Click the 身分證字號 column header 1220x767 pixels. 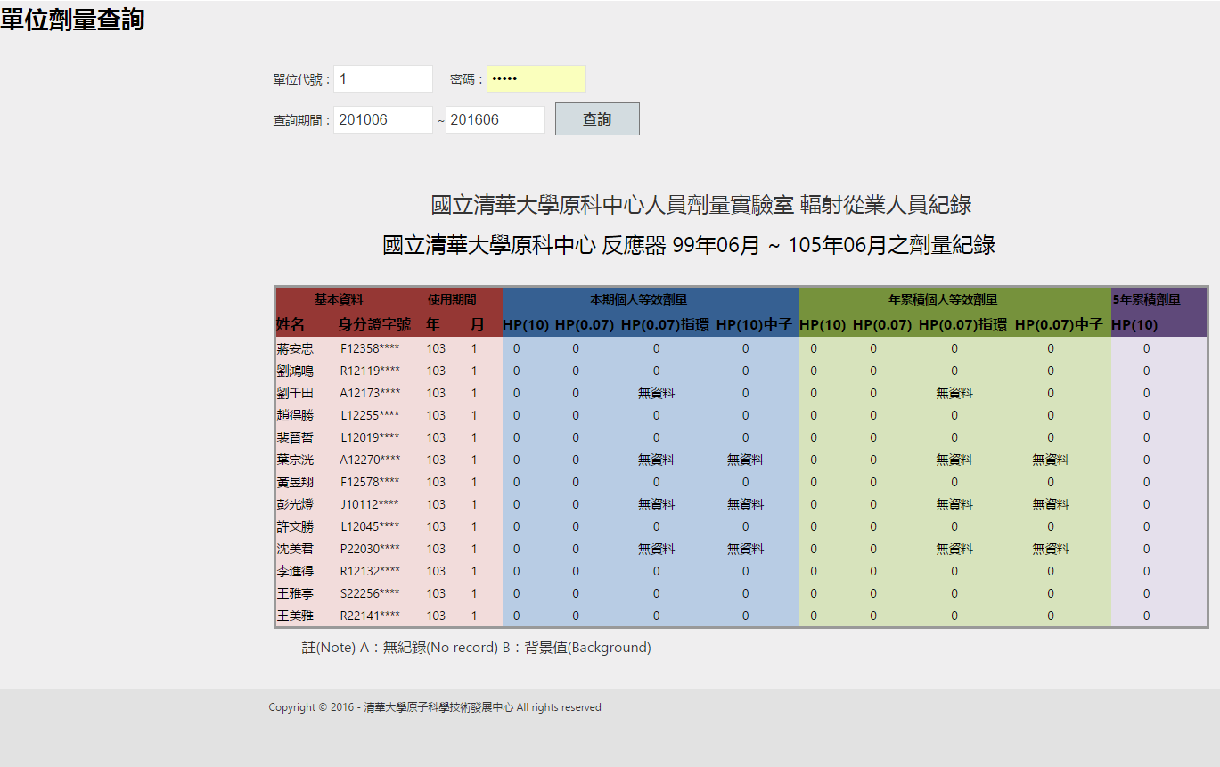[374, 325]
